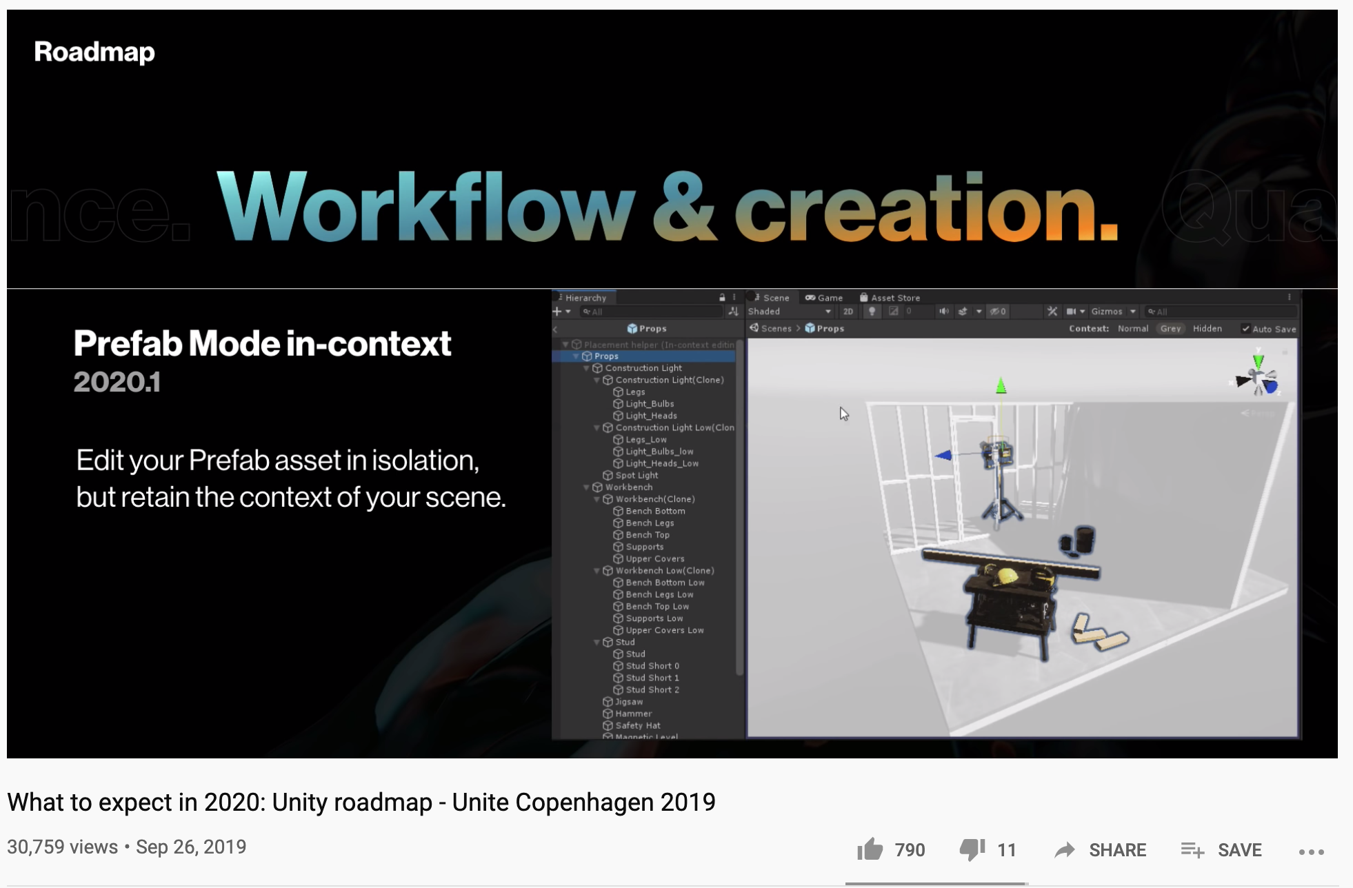Click the orientation gizmo in the Scene view
The width and height of the screenshot is (1353, 888).
[x=1258, y=376]
